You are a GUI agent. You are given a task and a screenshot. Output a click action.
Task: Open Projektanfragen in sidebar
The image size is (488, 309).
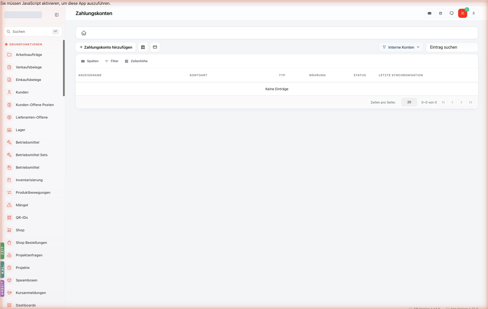(x=33, y=255)
